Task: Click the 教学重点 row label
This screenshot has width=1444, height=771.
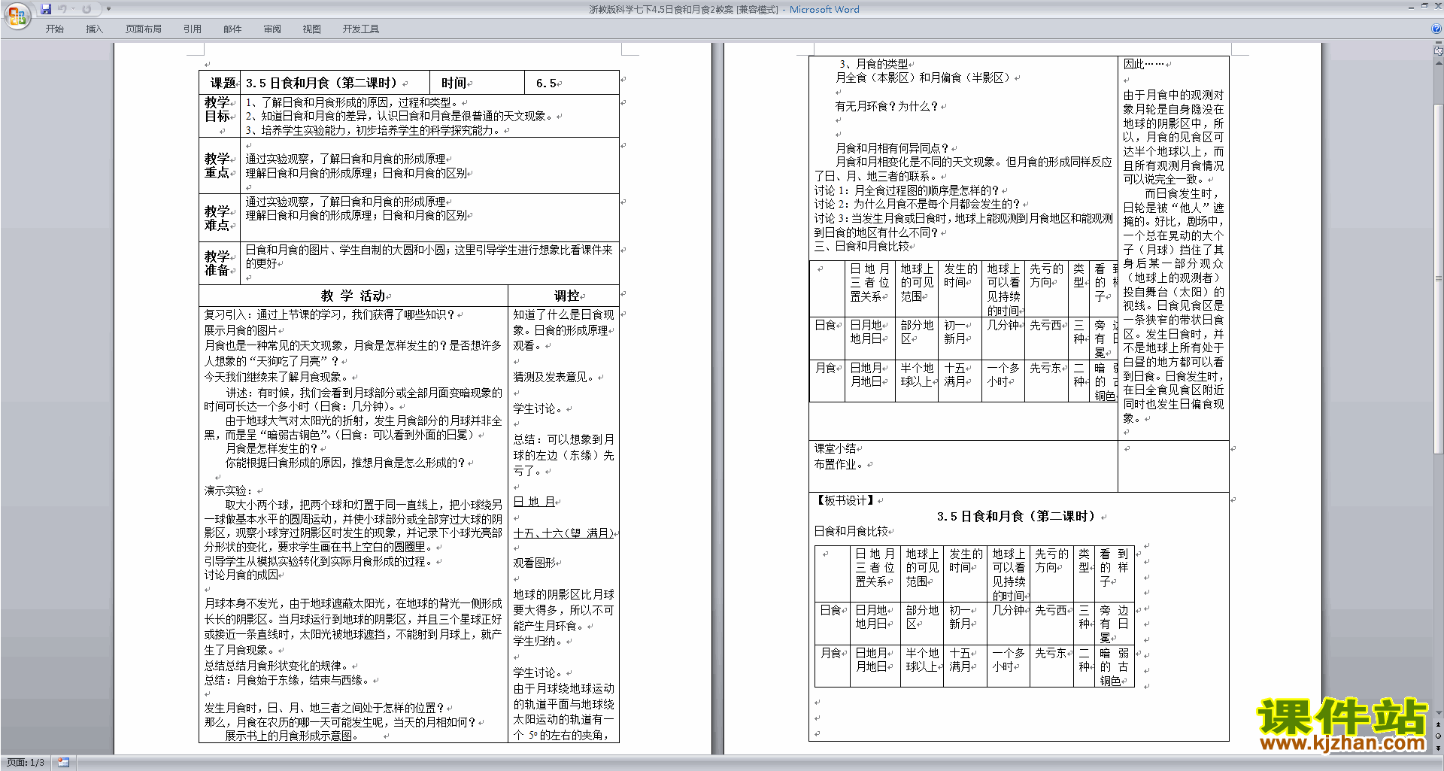Action: tap(217, 165)
